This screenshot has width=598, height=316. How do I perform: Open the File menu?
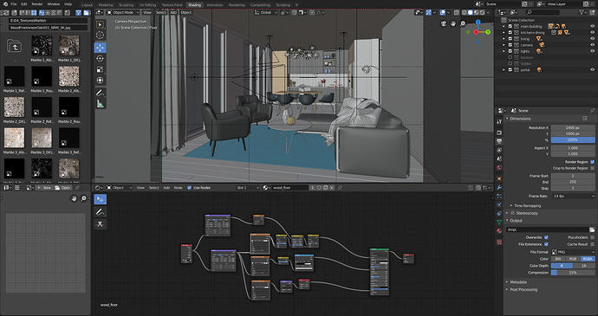pyautogui.click(x=14, y=4)
